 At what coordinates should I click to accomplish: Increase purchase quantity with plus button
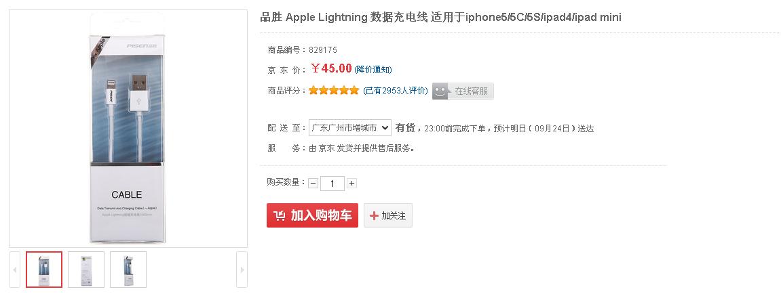click(351, 184)
